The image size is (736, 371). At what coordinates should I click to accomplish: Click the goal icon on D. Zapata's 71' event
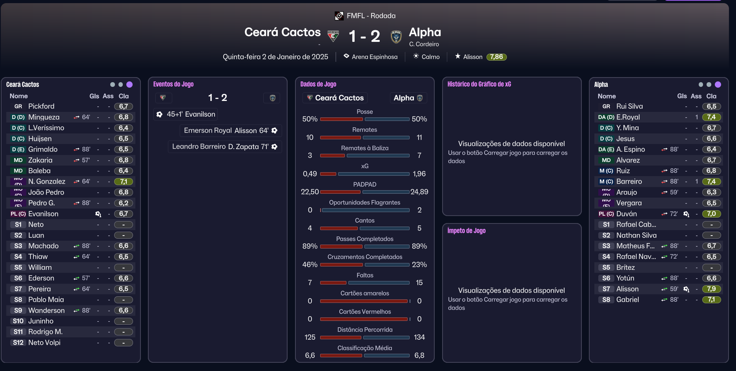click(x=275, y=147)
